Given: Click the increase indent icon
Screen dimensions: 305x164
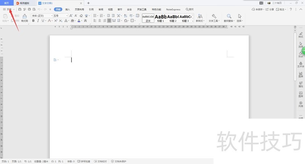Looking at the screenshot, I should point(113,16).
